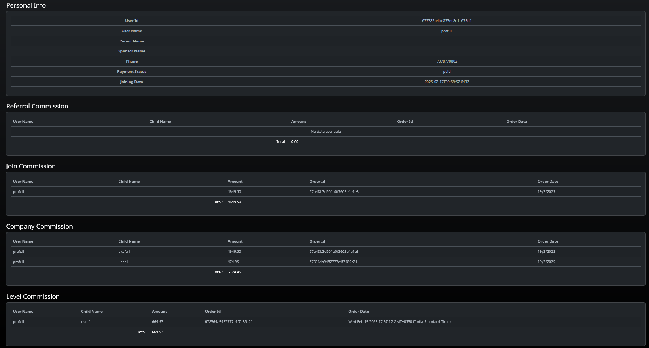Click the user name prafull in Personal Info
649x348 pixels.
tap(447, 31)
